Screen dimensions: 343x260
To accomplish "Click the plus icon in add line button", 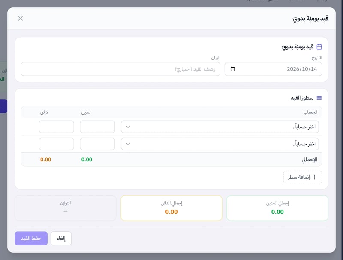I will tap(314, 177).
